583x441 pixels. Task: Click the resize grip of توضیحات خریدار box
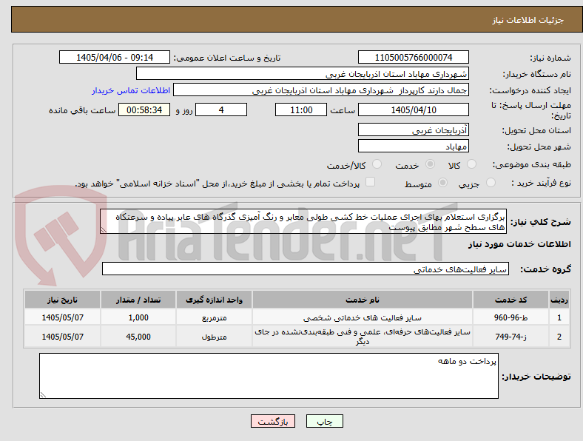click(43, 395)
